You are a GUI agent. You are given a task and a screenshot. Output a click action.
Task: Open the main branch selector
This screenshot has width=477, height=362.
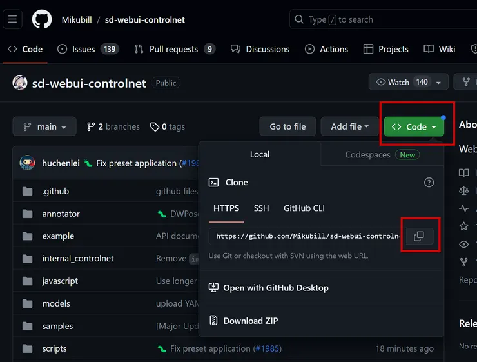[44, 126]
